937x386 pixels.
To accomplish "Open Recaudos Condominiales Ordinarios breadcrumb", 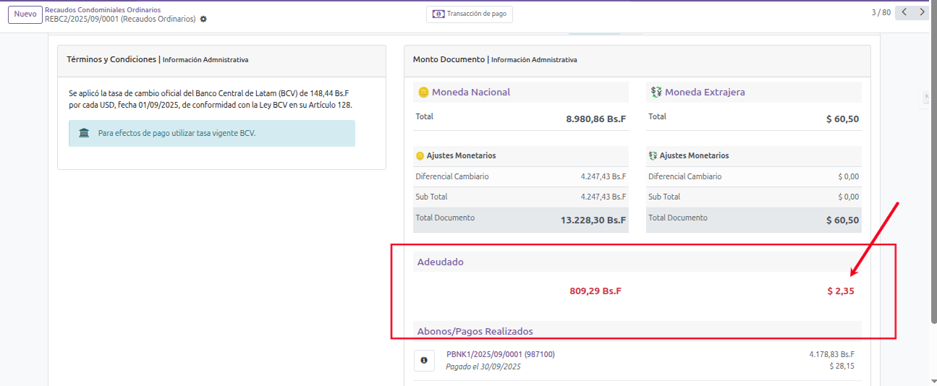I will [x=103, y=10].
